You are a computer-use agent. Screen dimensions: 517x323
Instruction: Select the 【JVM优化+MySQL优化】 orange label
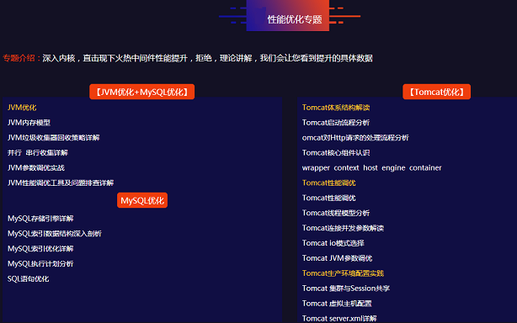141,92
